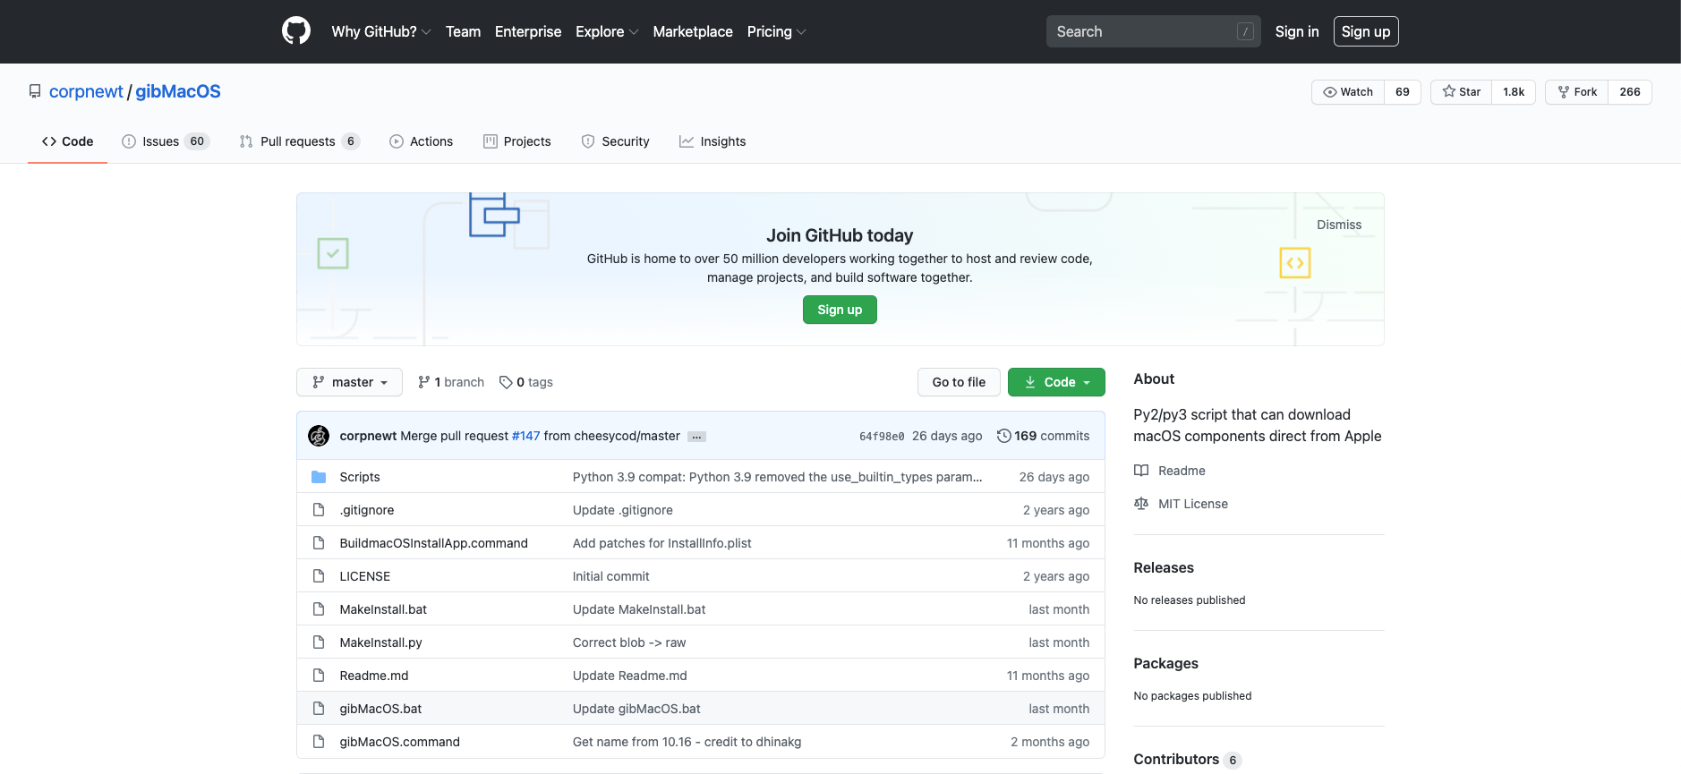Expand the Why GitHub? menu
1681x774 pixels.
[x=381, y=31]
